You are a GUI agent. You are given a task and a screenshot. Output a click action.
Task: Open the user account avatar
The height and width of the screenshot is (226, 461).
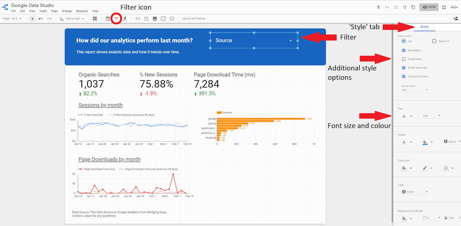tap(454, 7)
